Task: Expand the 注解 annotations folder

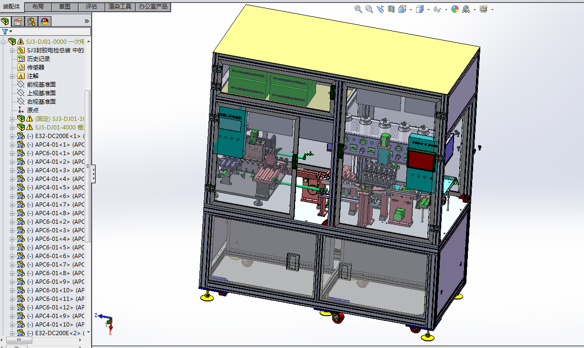Action: 12,76
